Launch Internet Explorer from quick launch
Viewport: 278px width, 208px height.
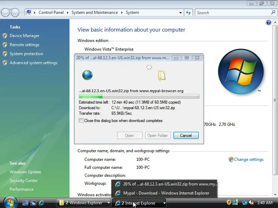click(41, 203)
